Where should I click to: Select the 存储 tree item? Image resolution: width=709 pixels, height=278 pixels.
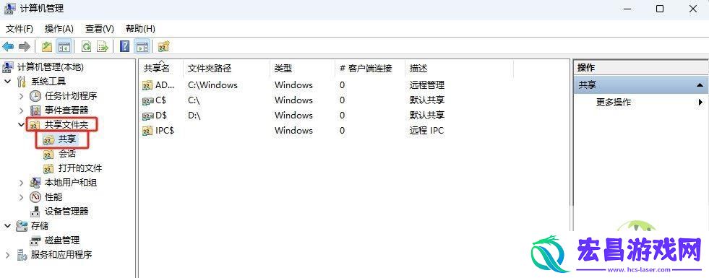tap(39, 225)
